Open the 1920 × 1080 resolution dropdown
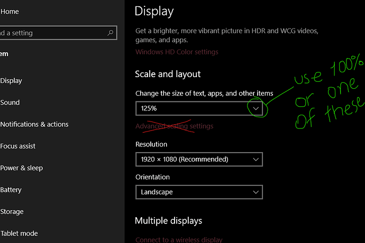Viewport: 365px width, 243px height. click(x=199, y=160)
